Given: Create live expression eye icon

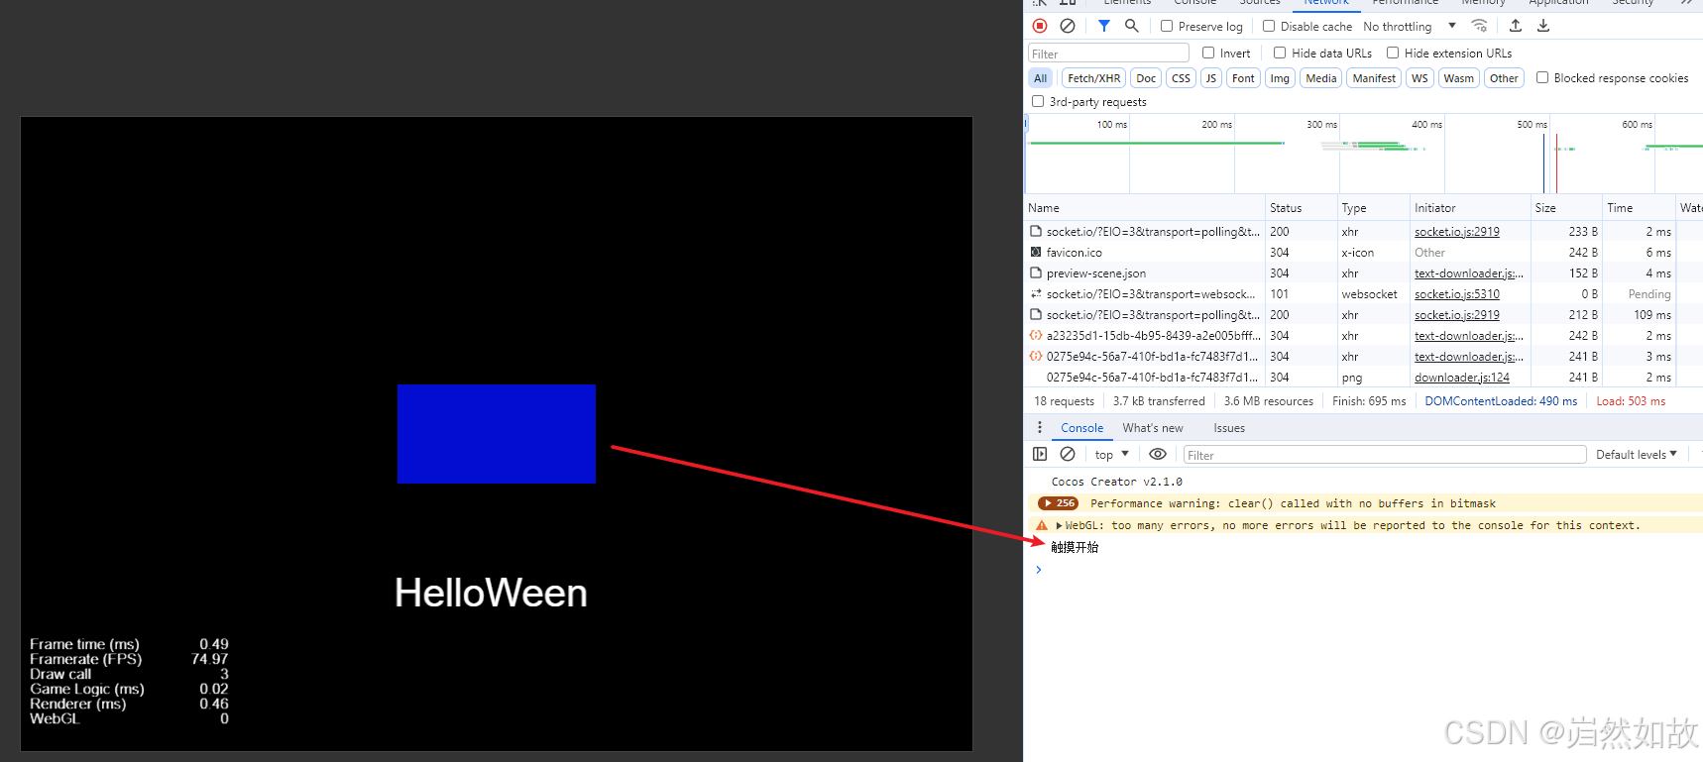Looking at the screenshot, I should (1157, 454).
